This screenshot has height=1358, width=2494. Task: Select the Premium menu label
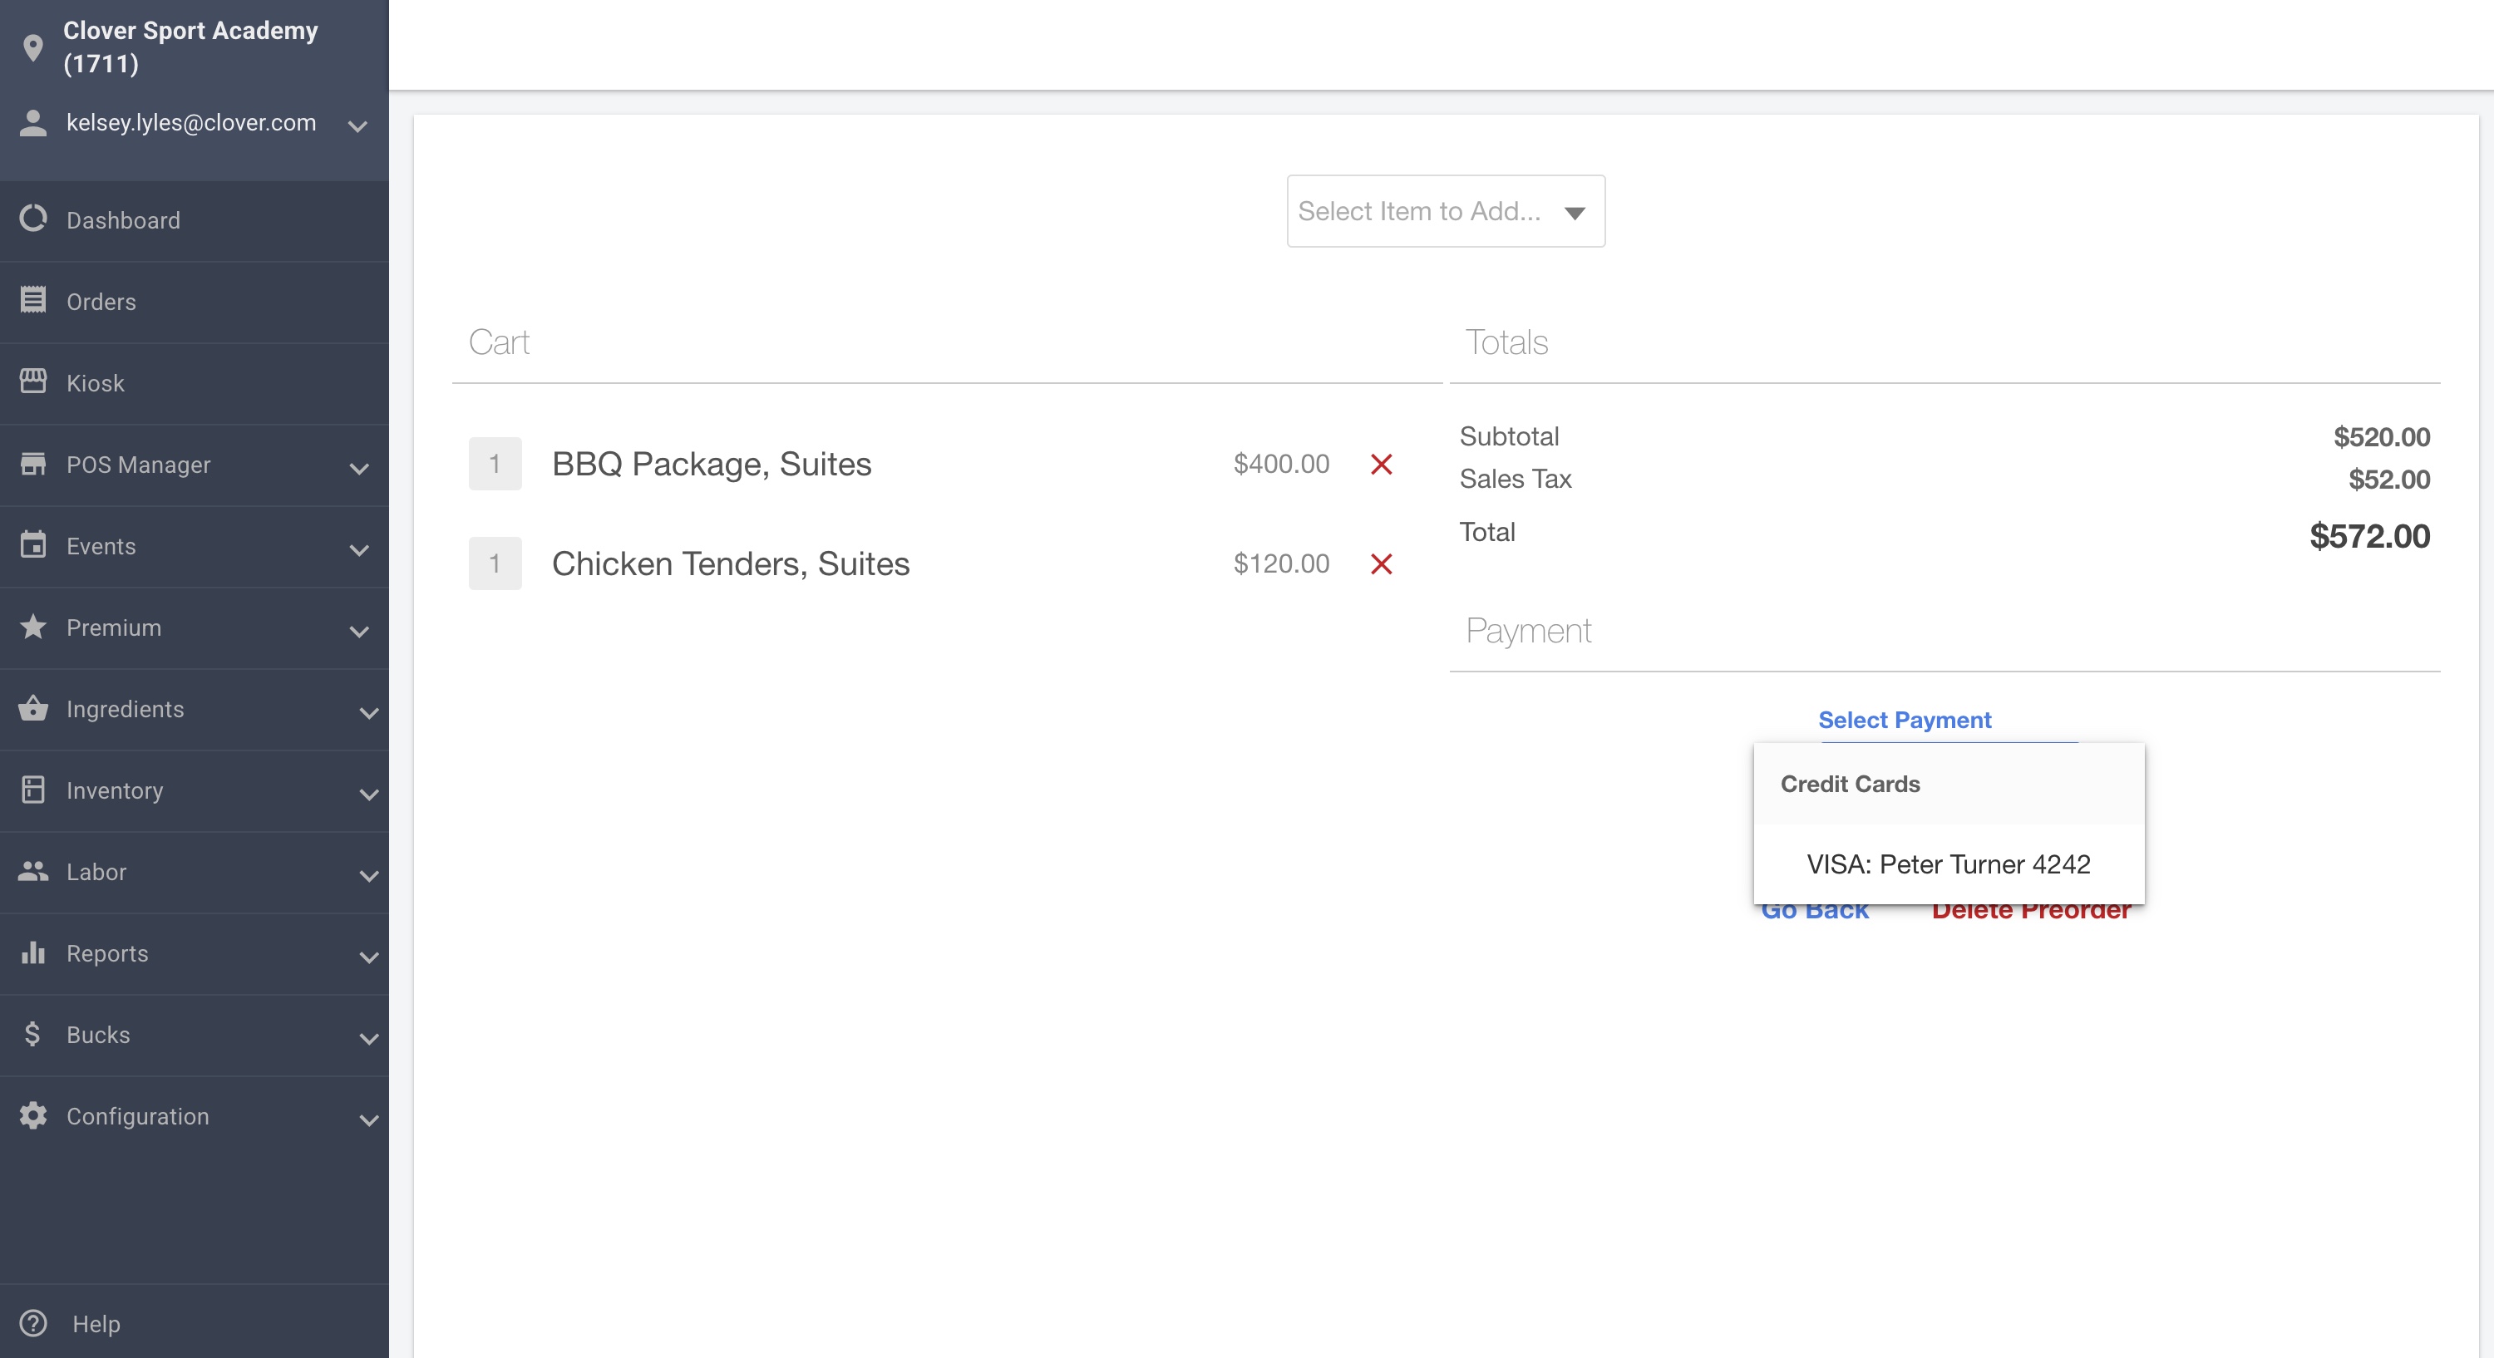[114, 627]
